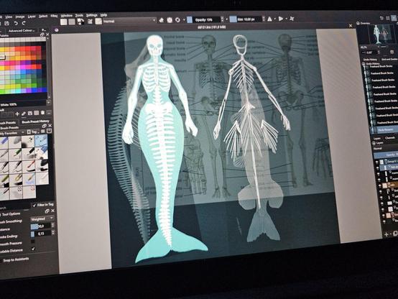Viewport: 398px width, 299px height.
Task: Open the Layer menu
Action: click(x=32, y=17)
